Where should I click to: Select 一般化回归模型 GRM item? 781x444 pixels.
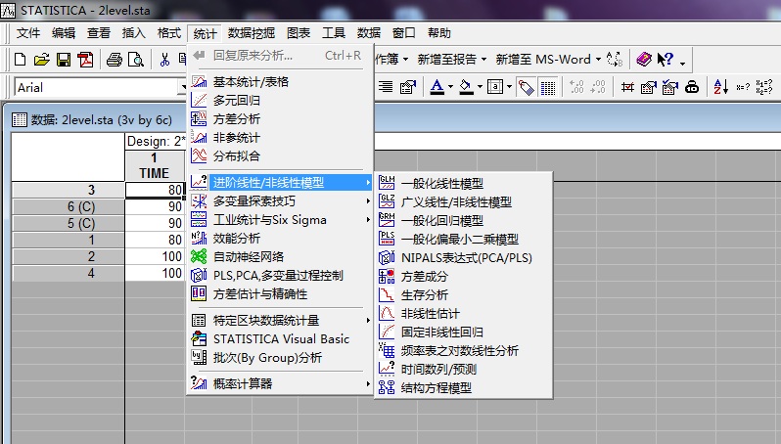pyautogui.click(x=463, y=220)
